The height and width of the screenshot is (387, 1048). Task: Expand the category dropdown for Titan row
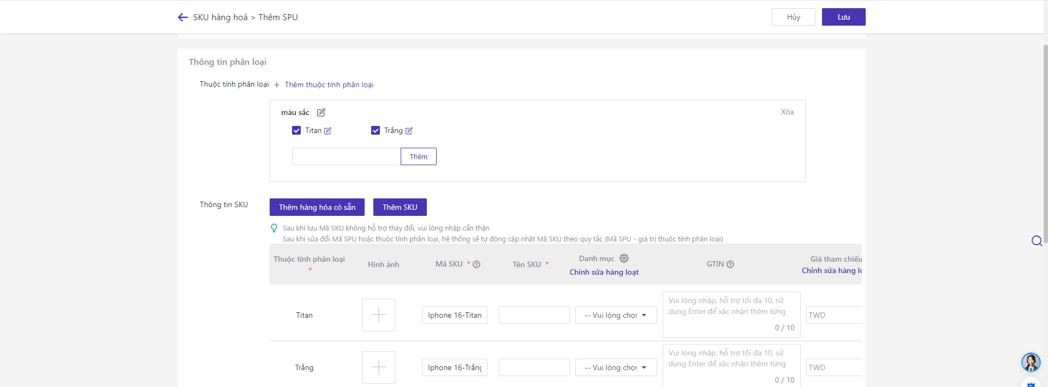(x=616, y=315)
